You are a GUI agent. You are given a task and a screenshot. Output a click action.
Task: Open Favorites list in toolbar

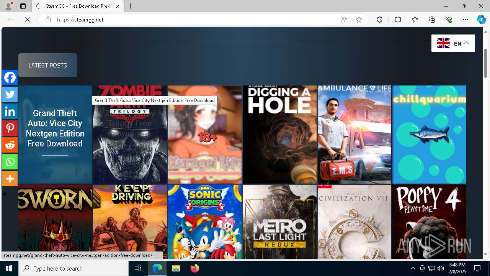pos(415,20)
